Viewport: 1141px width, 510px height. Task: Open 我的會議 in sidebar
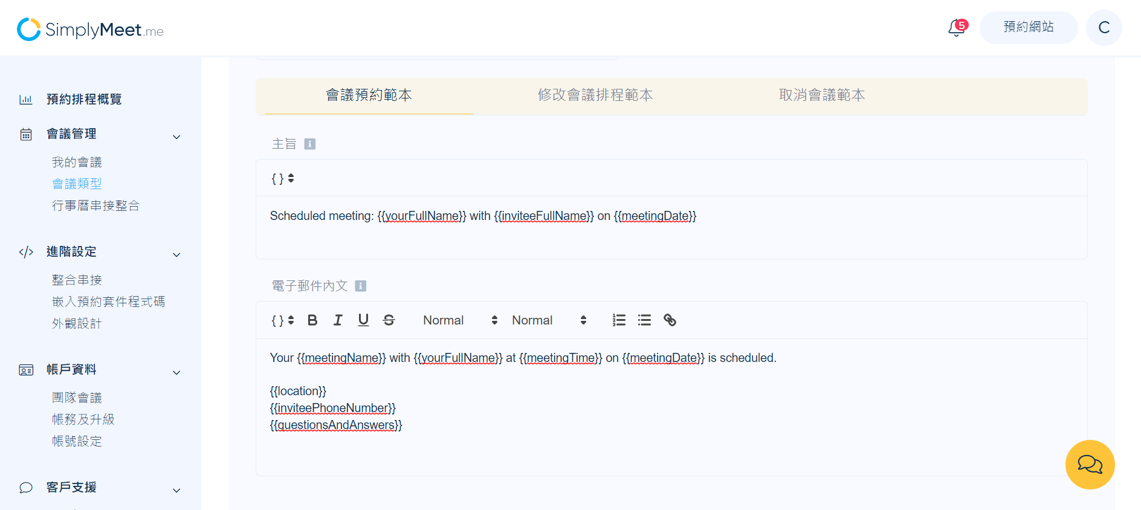(x=77, y=163)
